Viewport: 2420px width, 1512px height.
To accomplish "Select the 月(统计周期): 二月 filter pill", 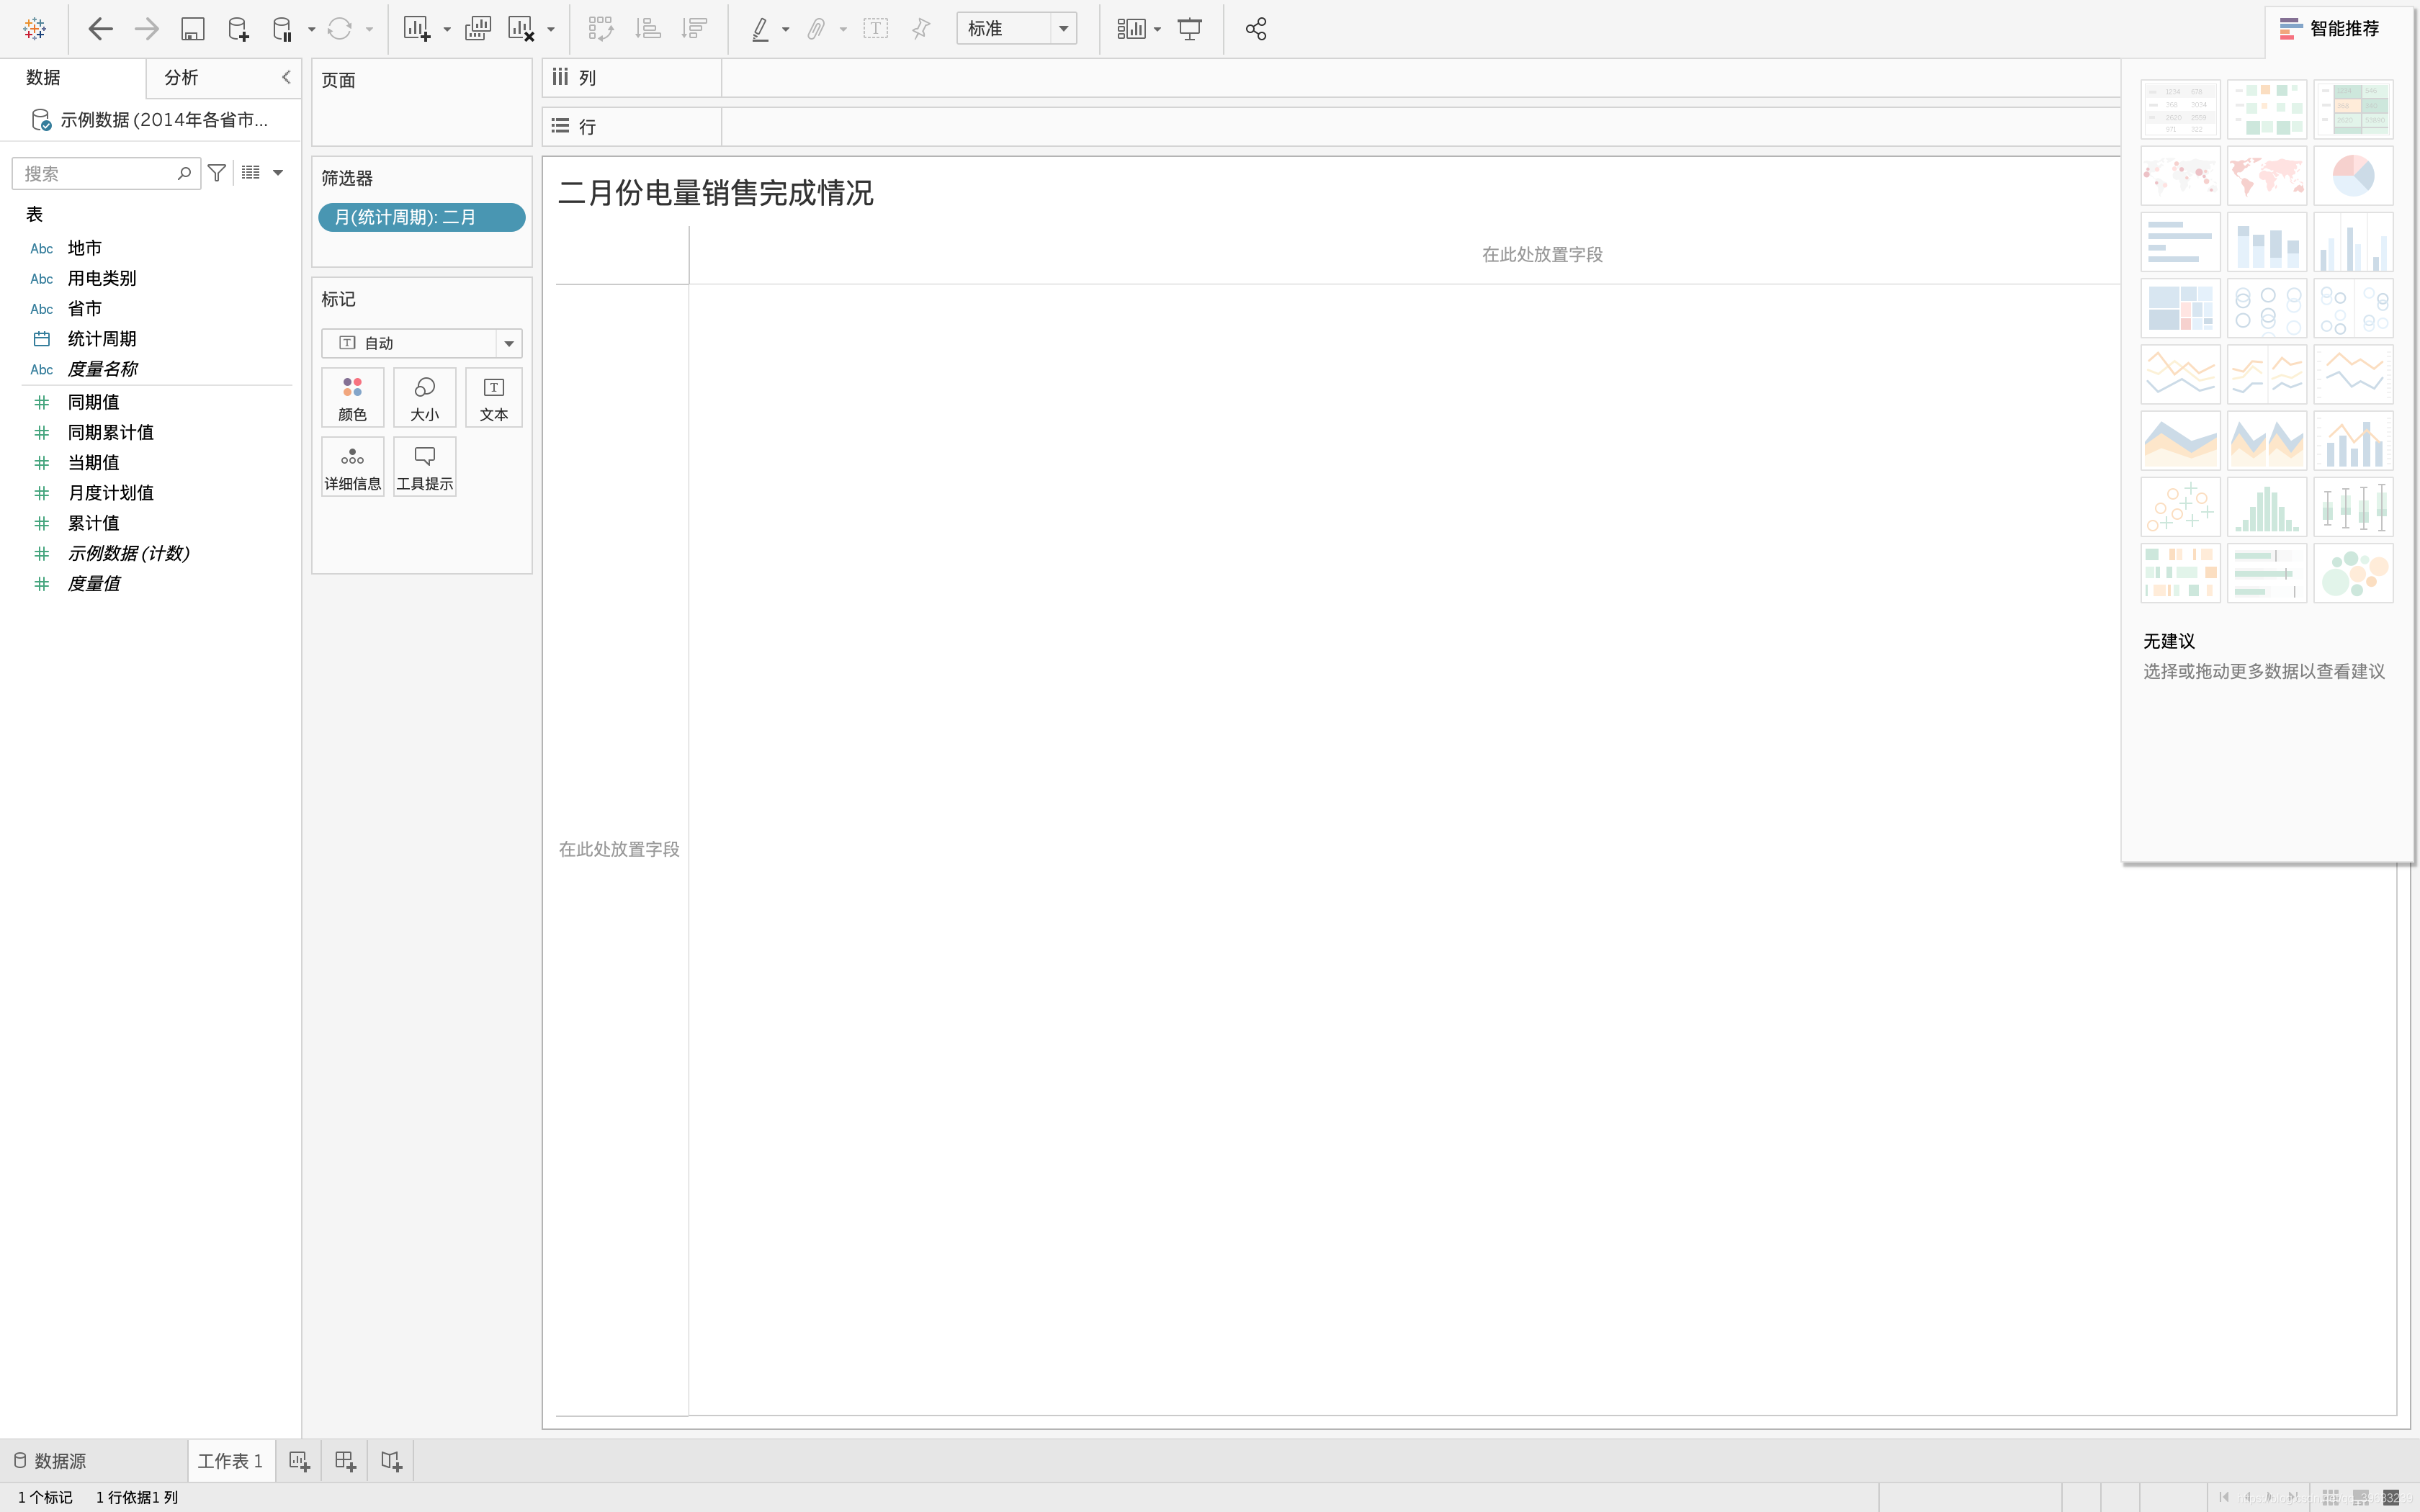I will tap(421, 217).
